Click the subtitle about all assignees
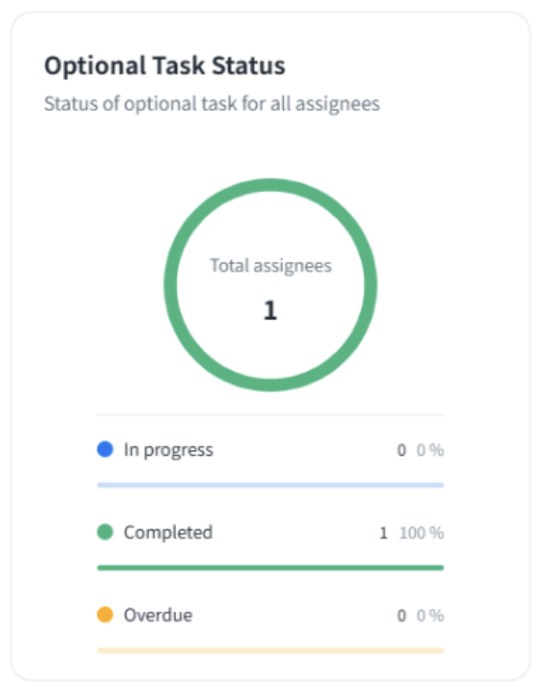 click(212, 104)
